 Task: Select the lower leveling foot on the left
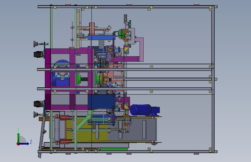(x=41, y=114)
